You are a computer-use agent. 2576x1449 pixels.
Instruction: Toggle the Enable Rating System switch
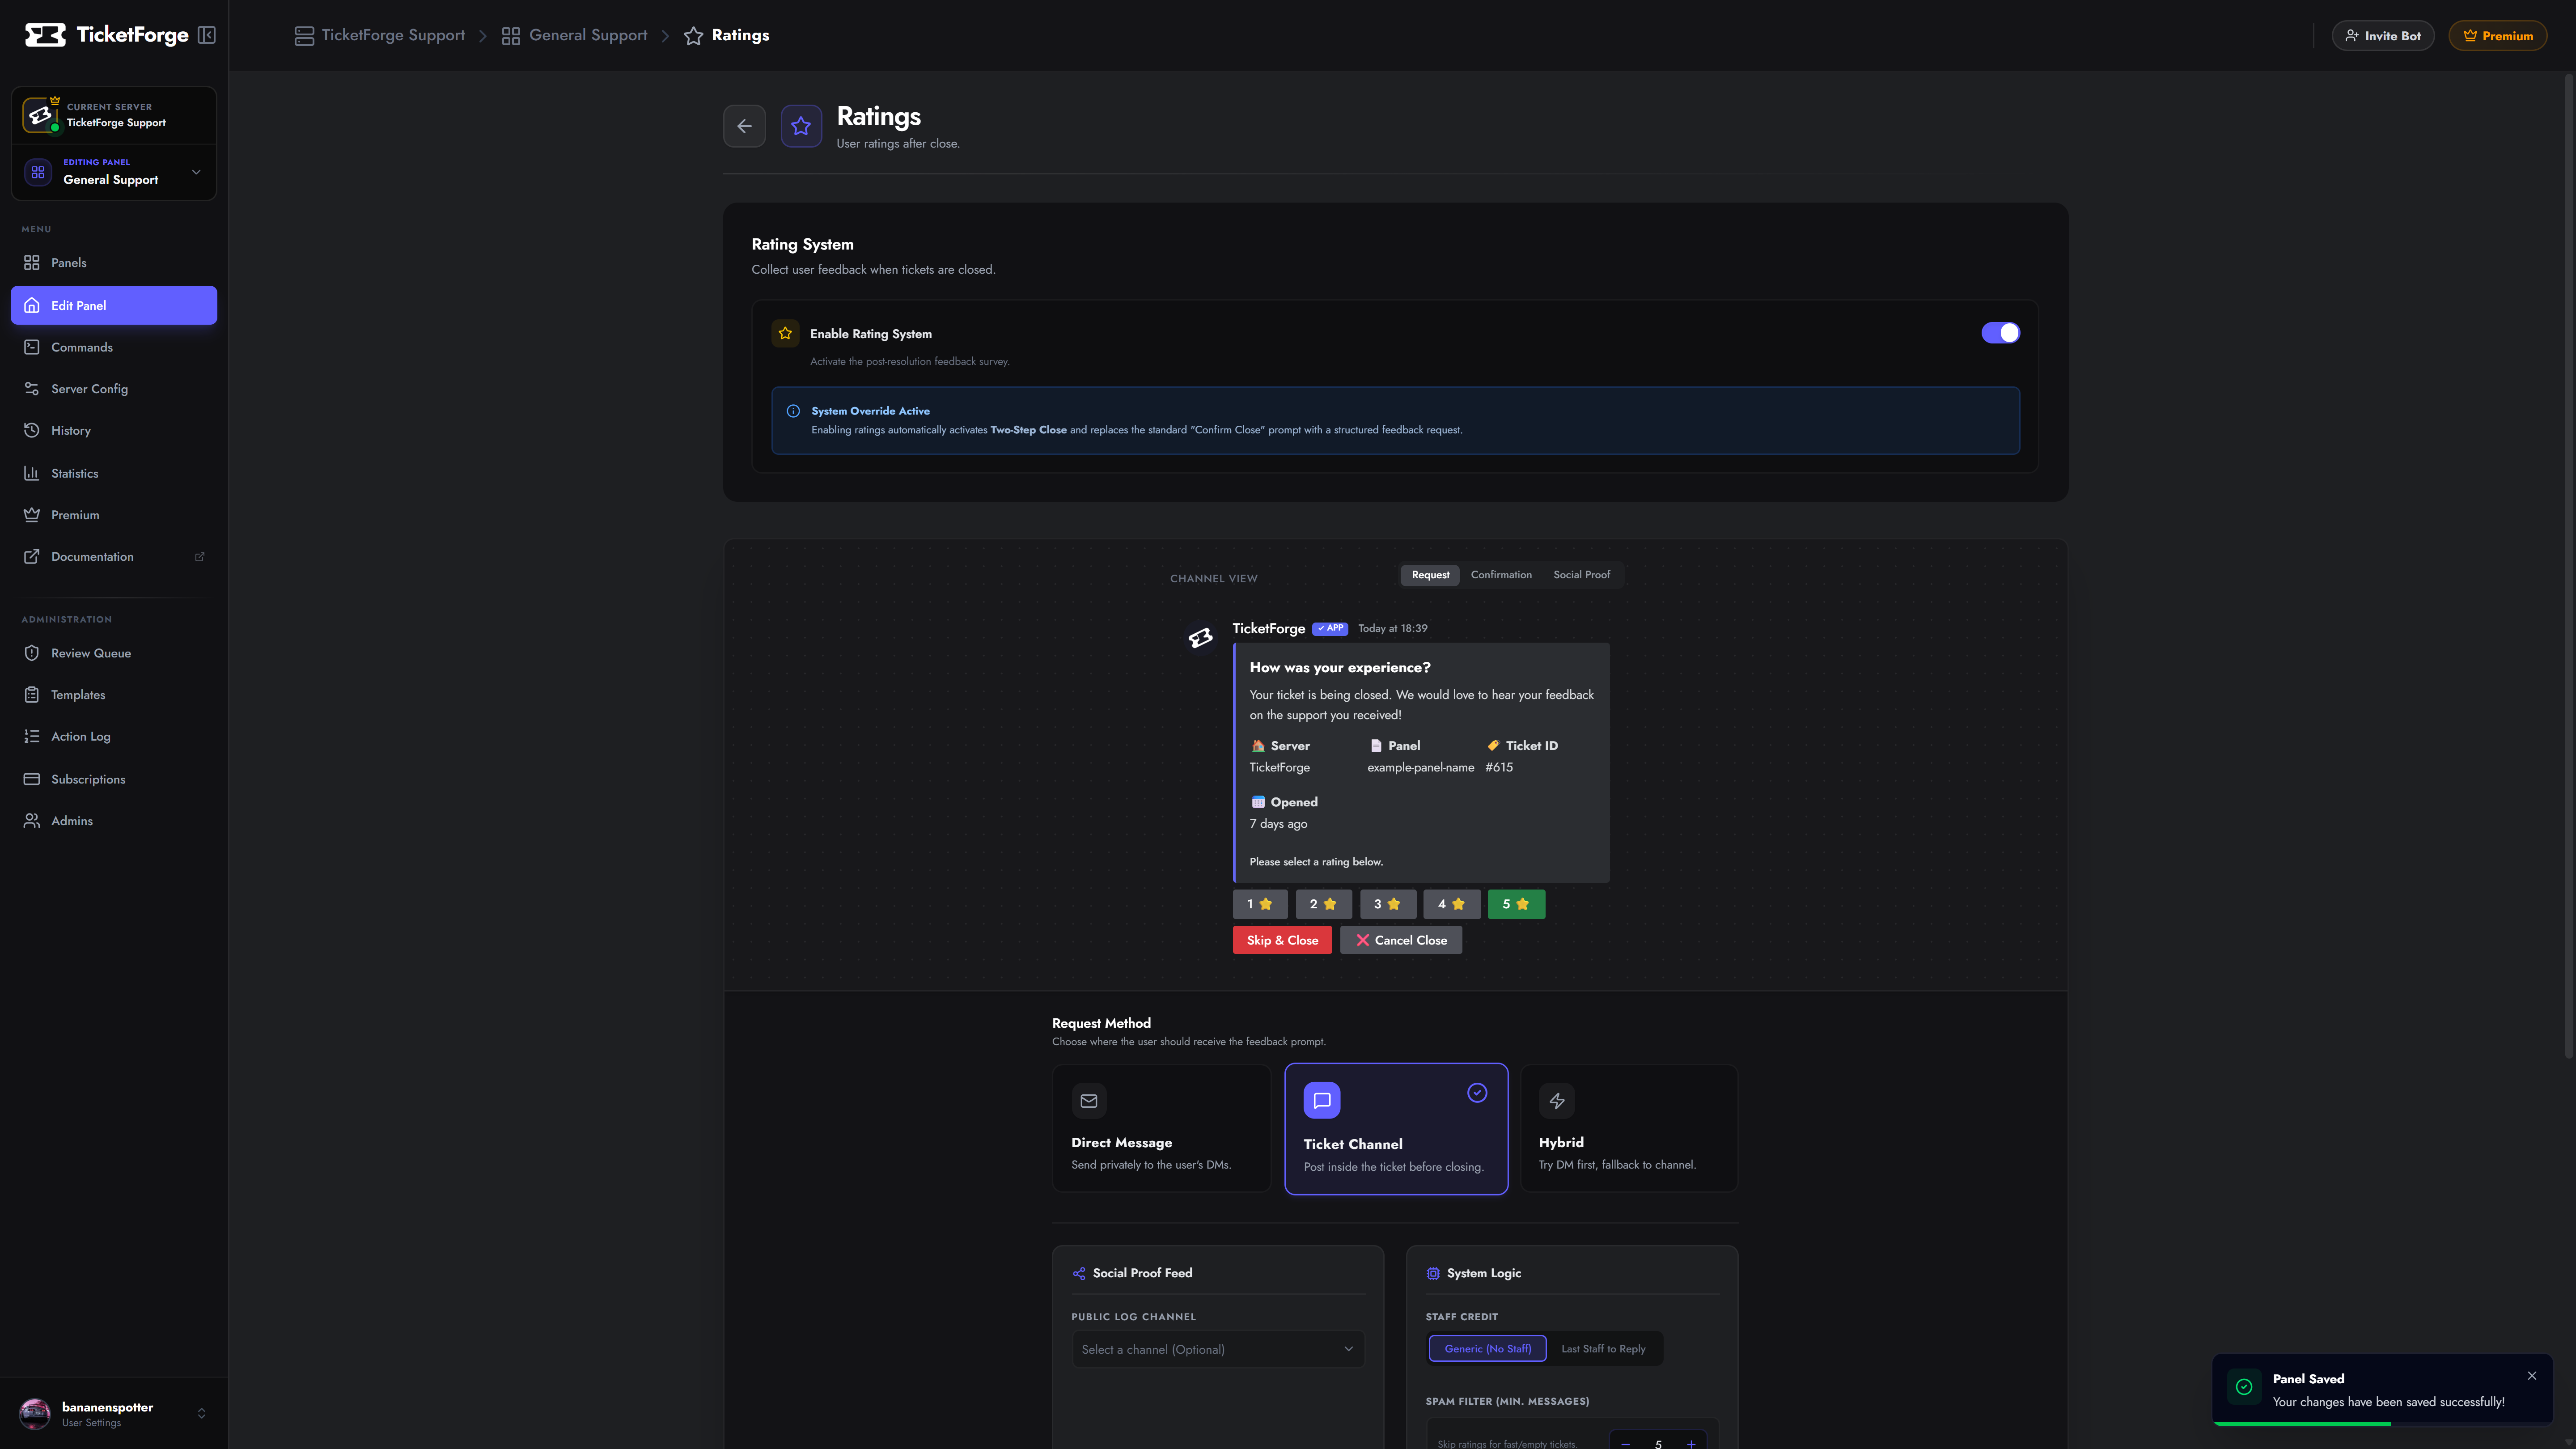pyautogui.click(x=2000, y=333)
